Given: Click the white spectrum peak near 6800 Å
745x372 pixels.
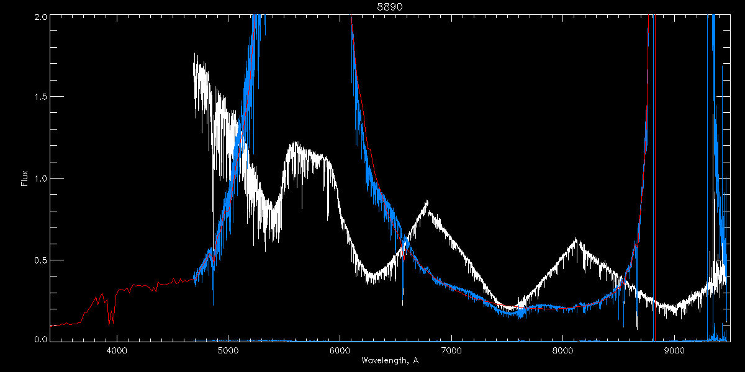Looking at the screenshot, I should coord(427,201).
